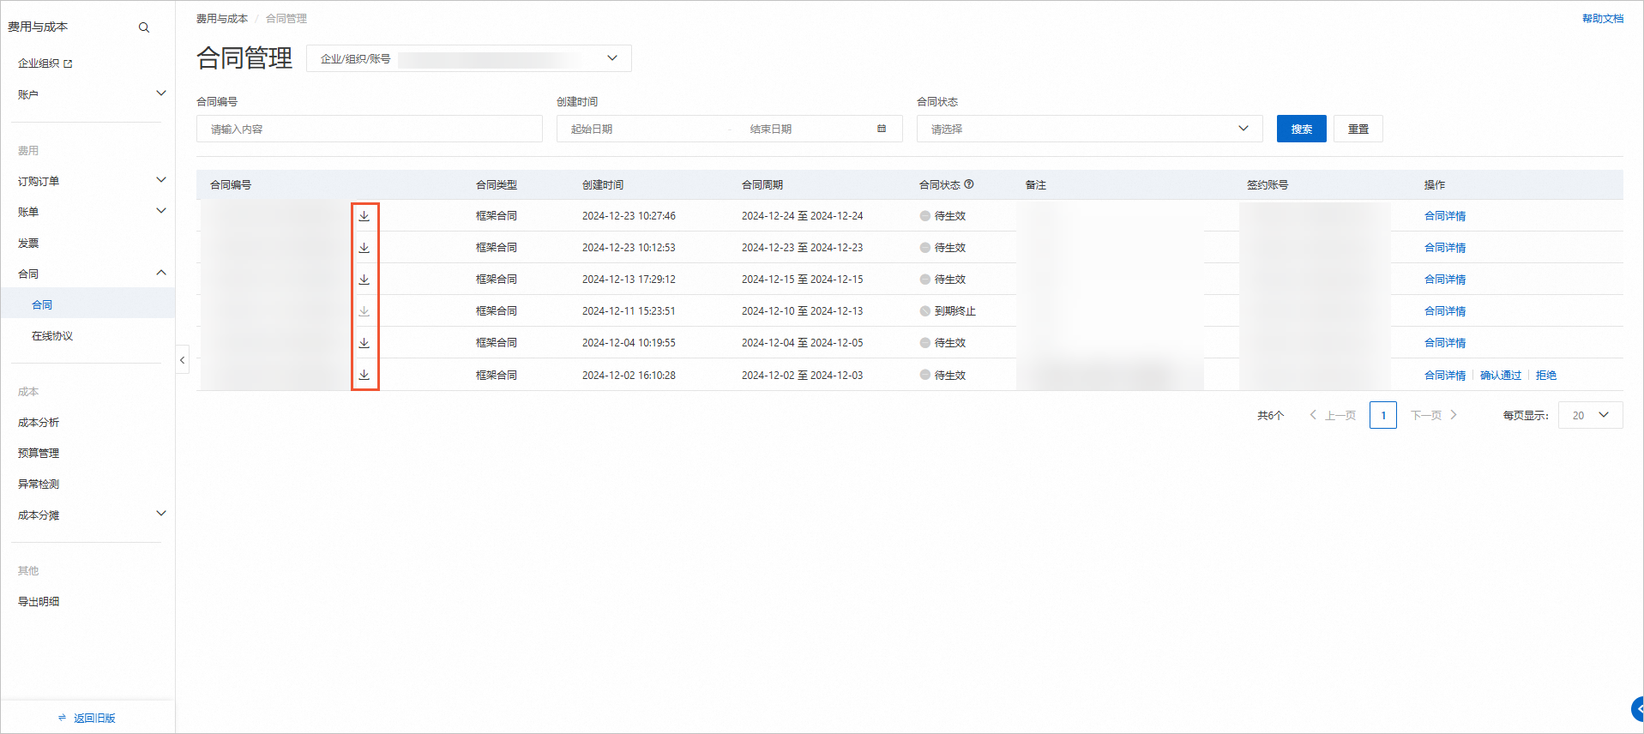Open 合同详情 for the 到期终止 contract
The height and width of the screenshot is (734, 1644).
pos(1445,311)
